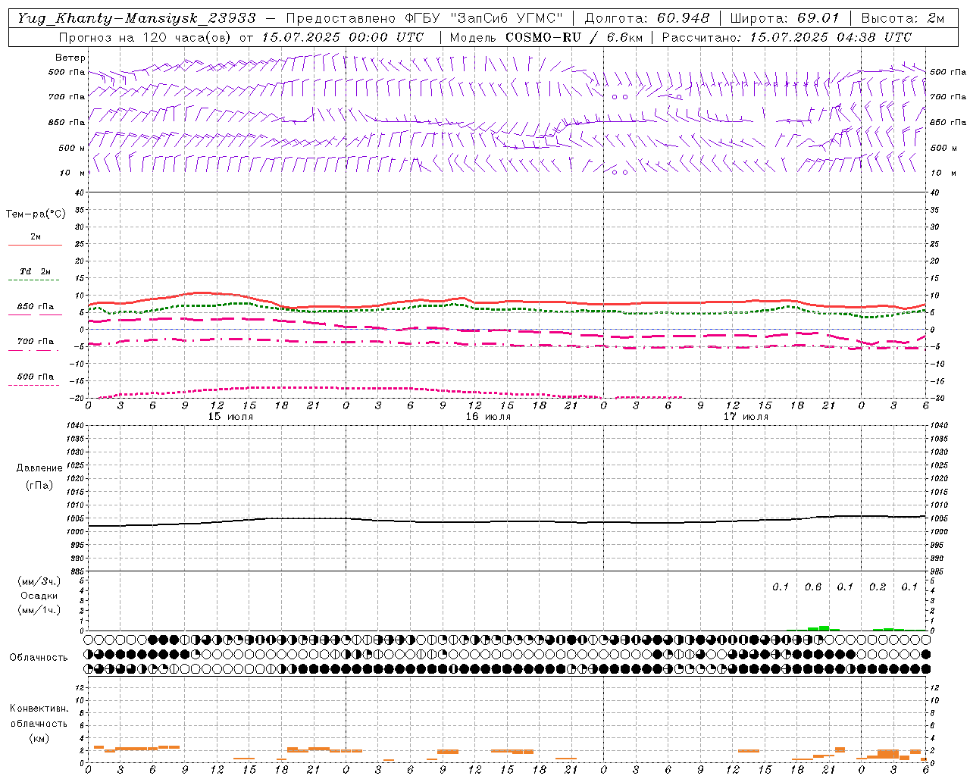Select the left 500 гПа wind level label

pos(67,73)
